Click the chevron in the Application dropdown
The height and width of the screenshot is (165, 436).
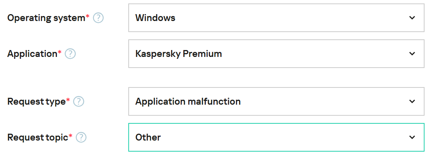[x=412, y=54]
